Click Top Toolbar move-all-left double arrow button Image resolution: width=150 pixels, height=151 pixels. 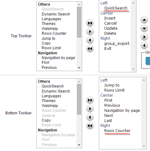pos(90,49)
